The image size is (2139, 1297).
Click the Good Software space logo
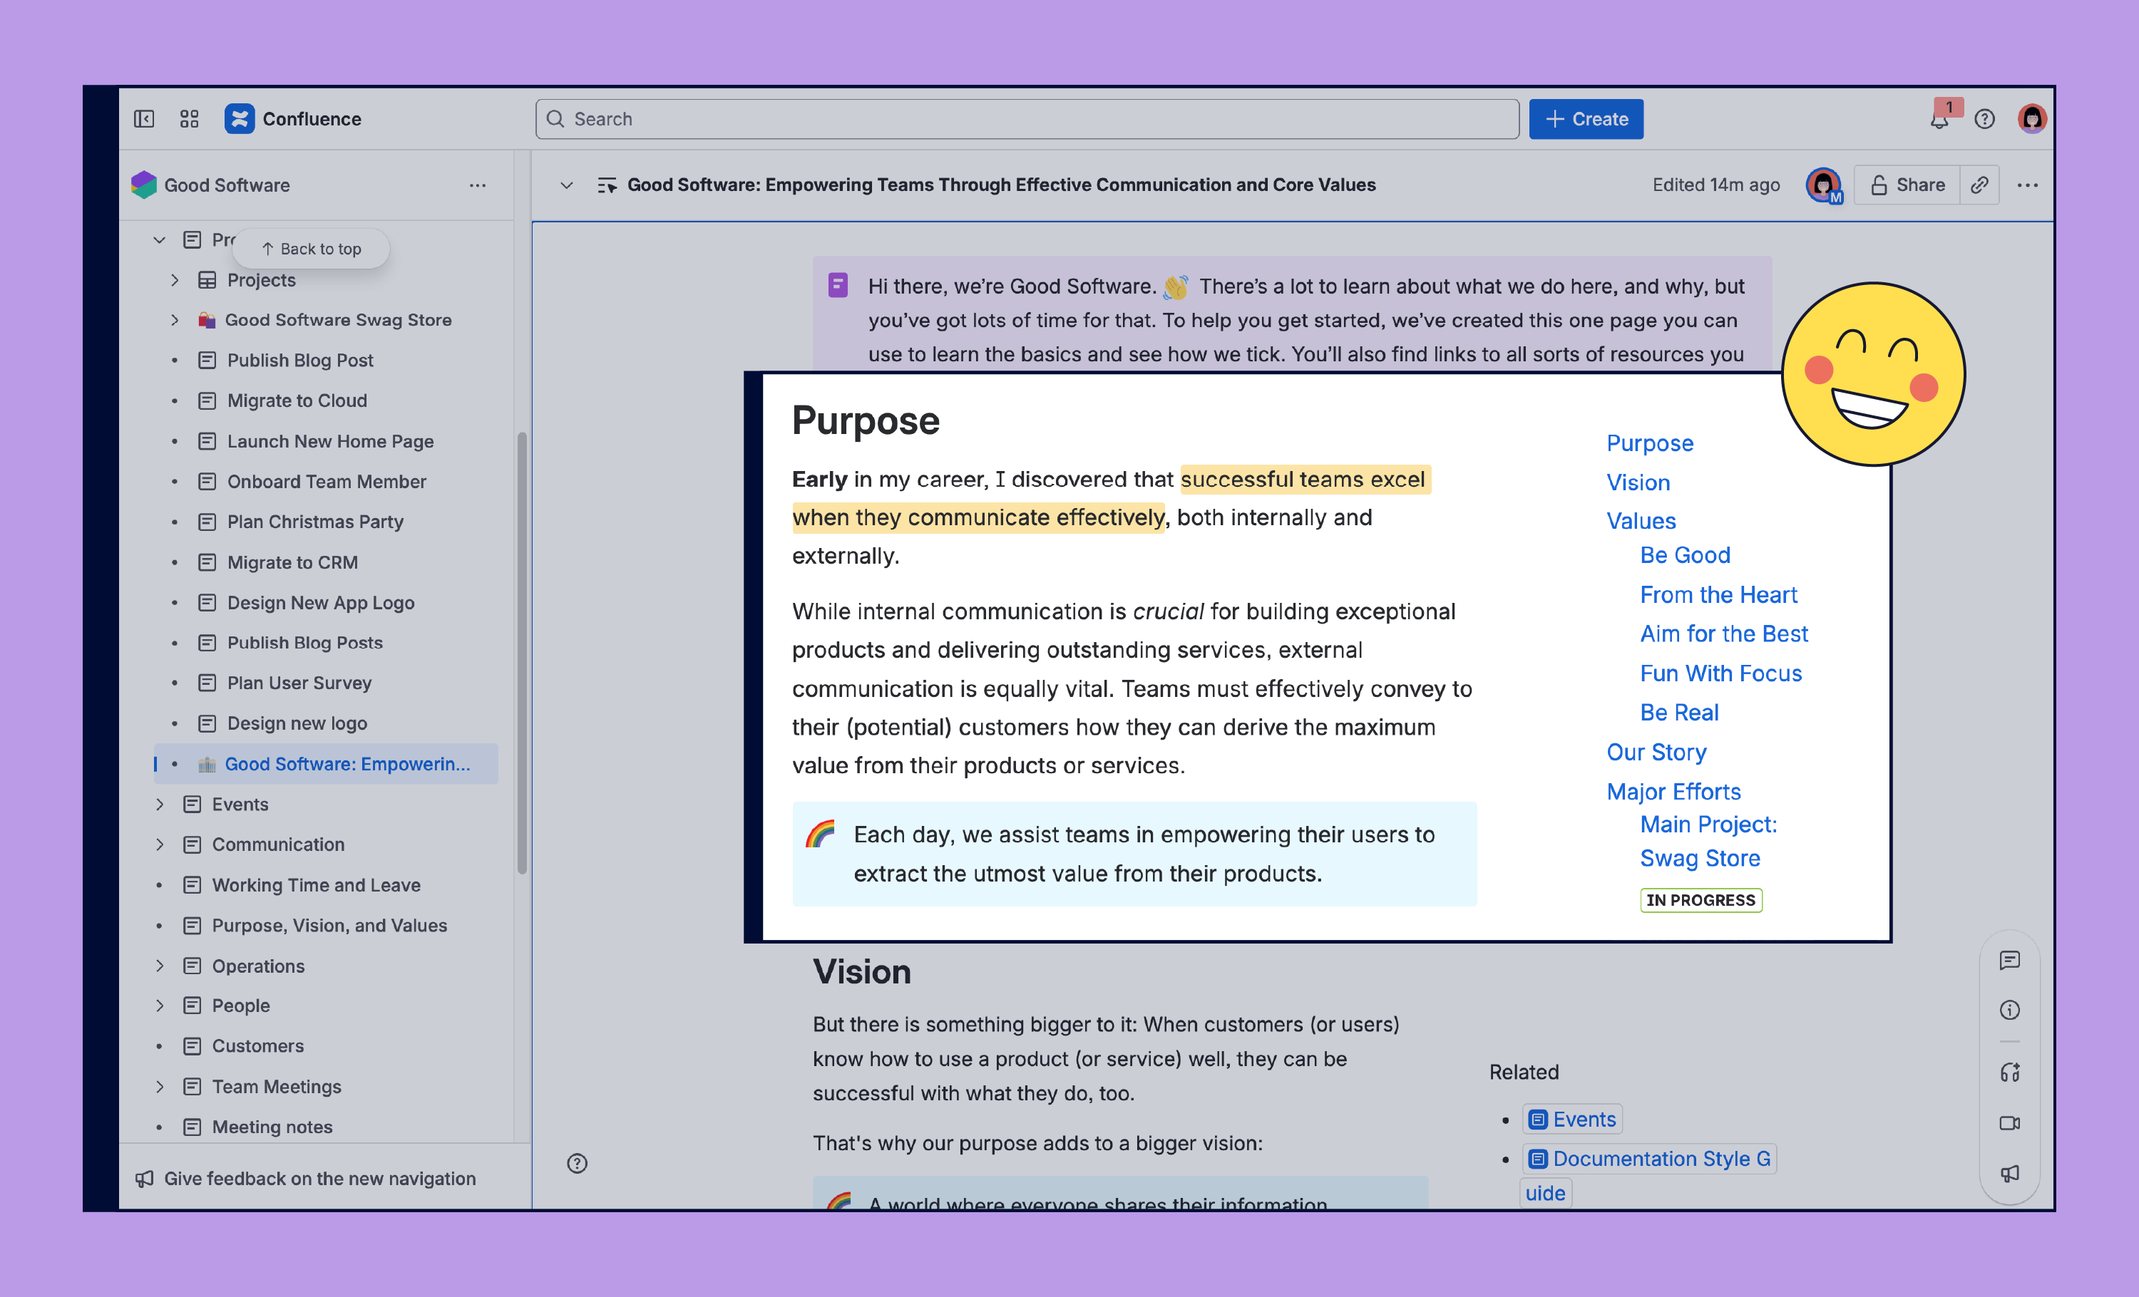143,185
